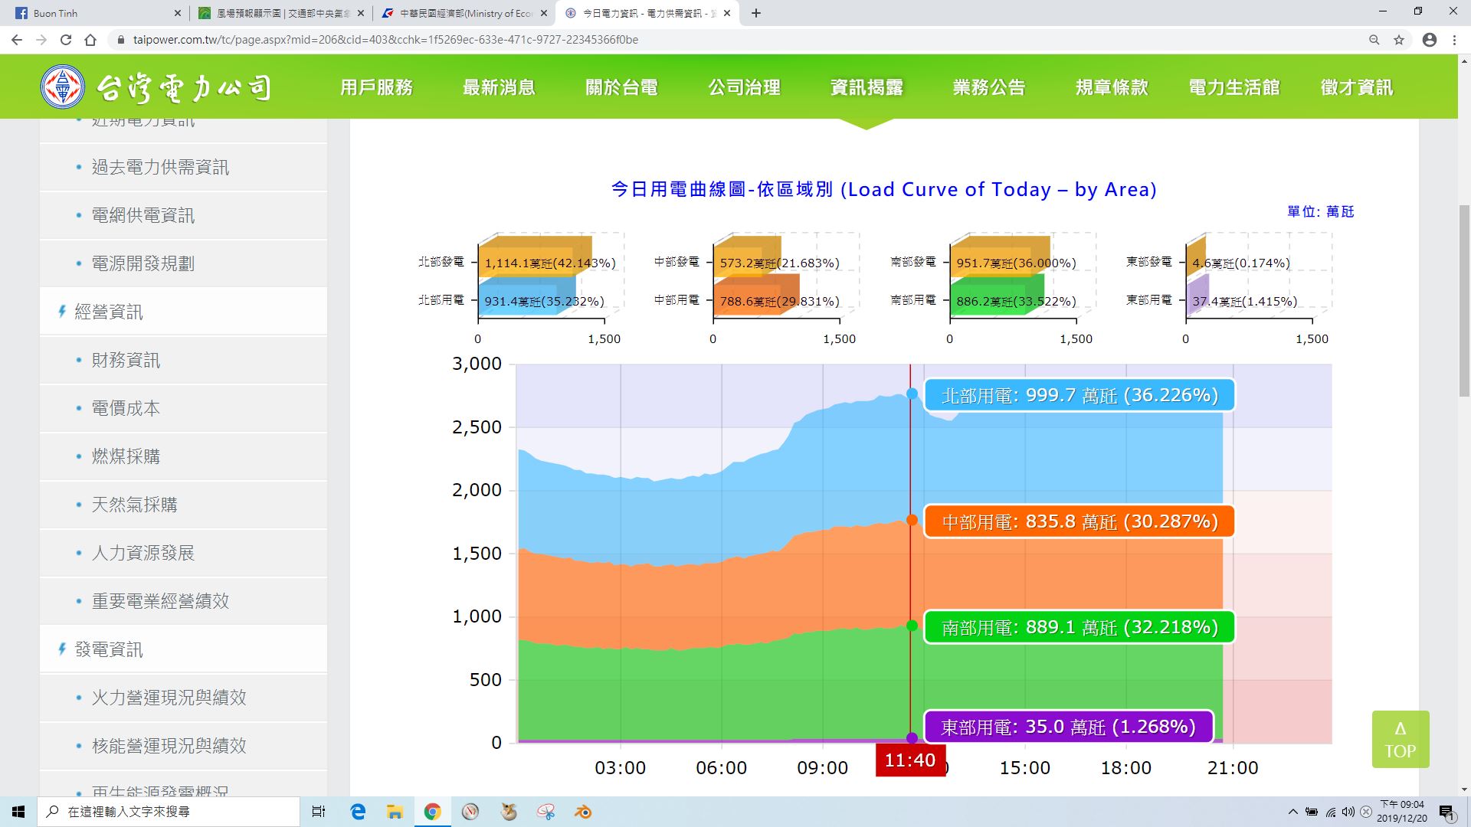Go back with browser back arrow
Screen dimensions: 1471x827
coord(17,40)
